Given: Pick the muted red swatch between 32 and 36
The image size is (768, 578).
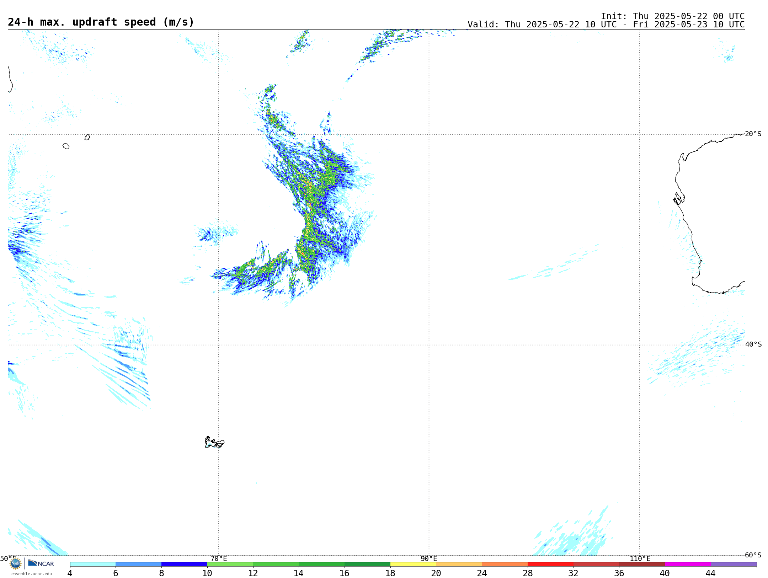Looking at the screenshot, I should pos(596,564).
